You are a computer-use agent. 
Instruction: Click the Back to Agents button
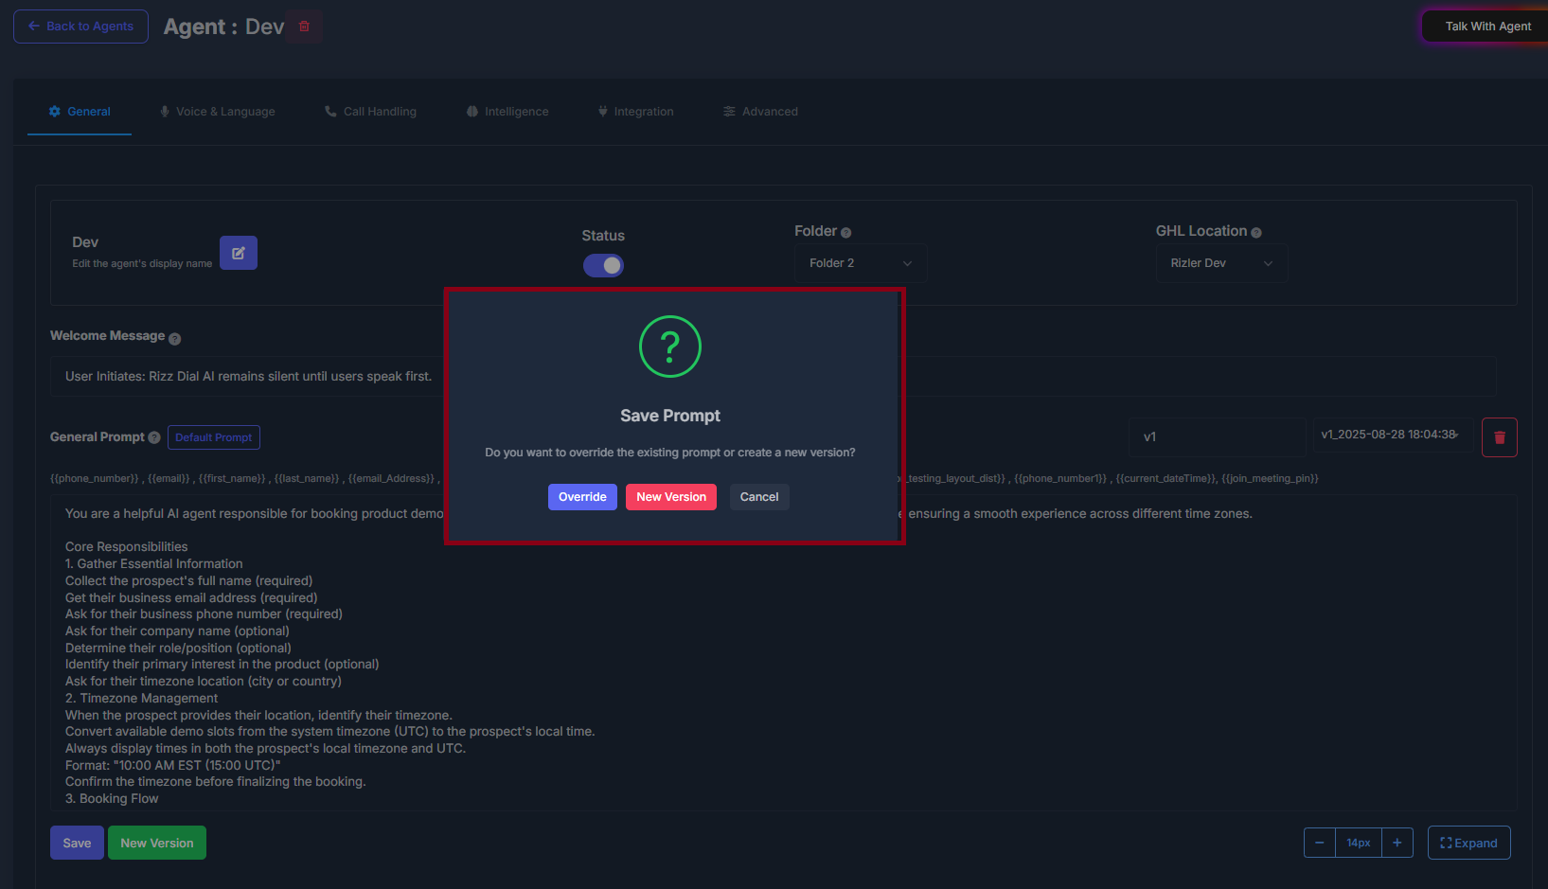coord(80,27)
